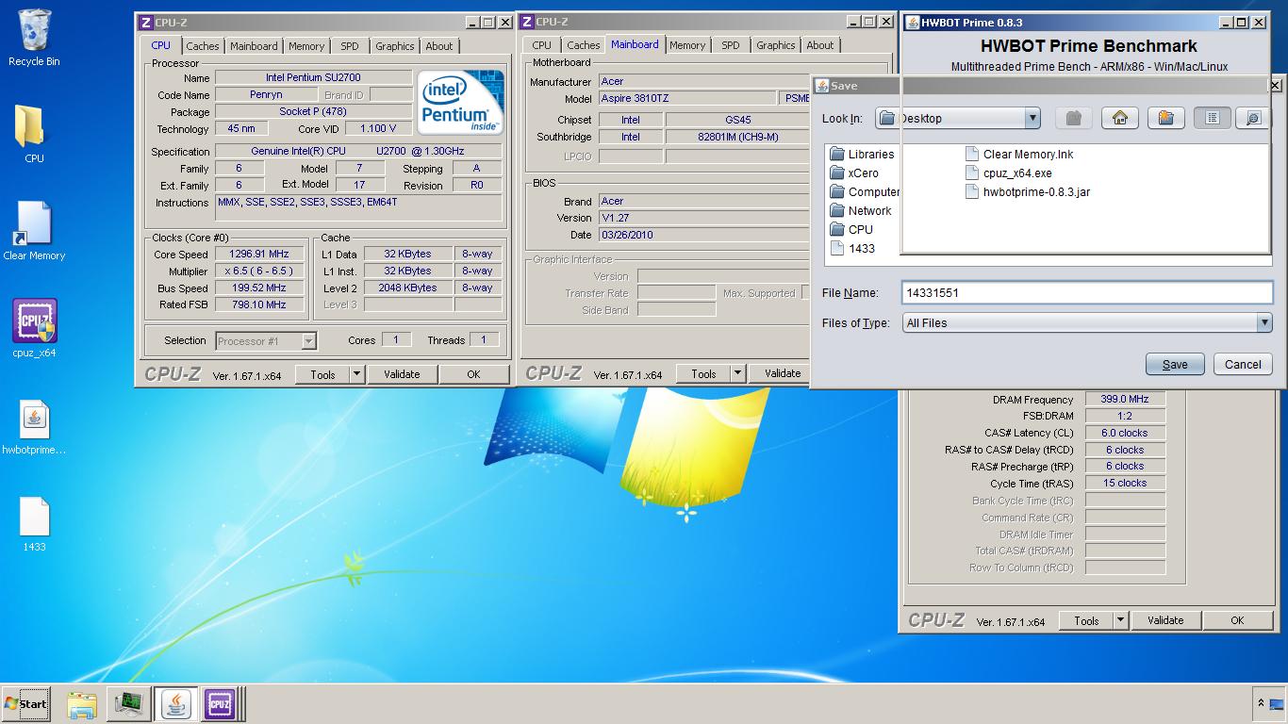Image resolution: width=1288 pixels, height=724 pixels.
Task: Click the Multiplier value x 6.5
Action: click(260, 271)
